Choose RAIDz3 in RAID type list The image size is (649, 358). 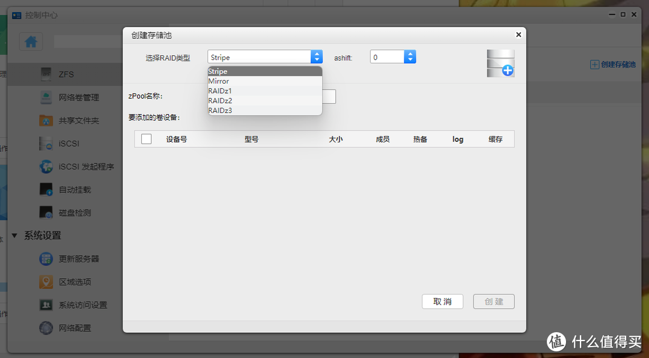265,111
